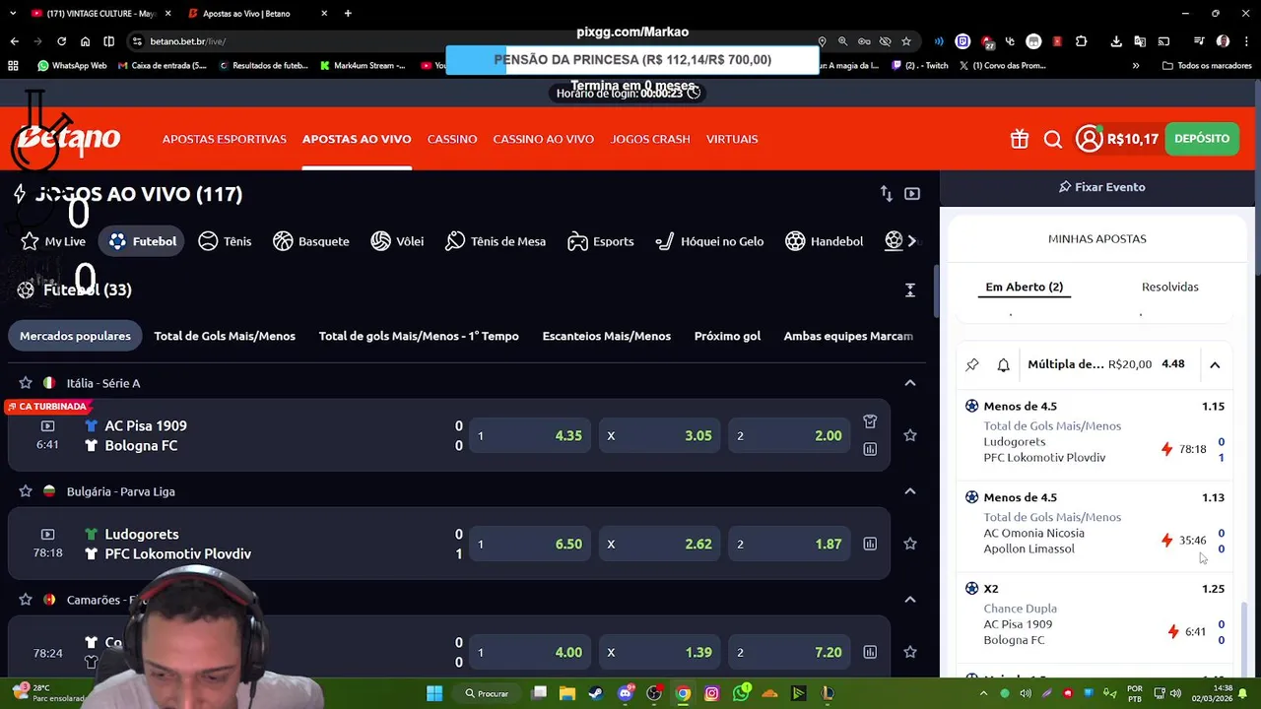This screenshot has height=709, width=1261.
Task: Favorite the Camarões match at 78:24
Action: 910,652
